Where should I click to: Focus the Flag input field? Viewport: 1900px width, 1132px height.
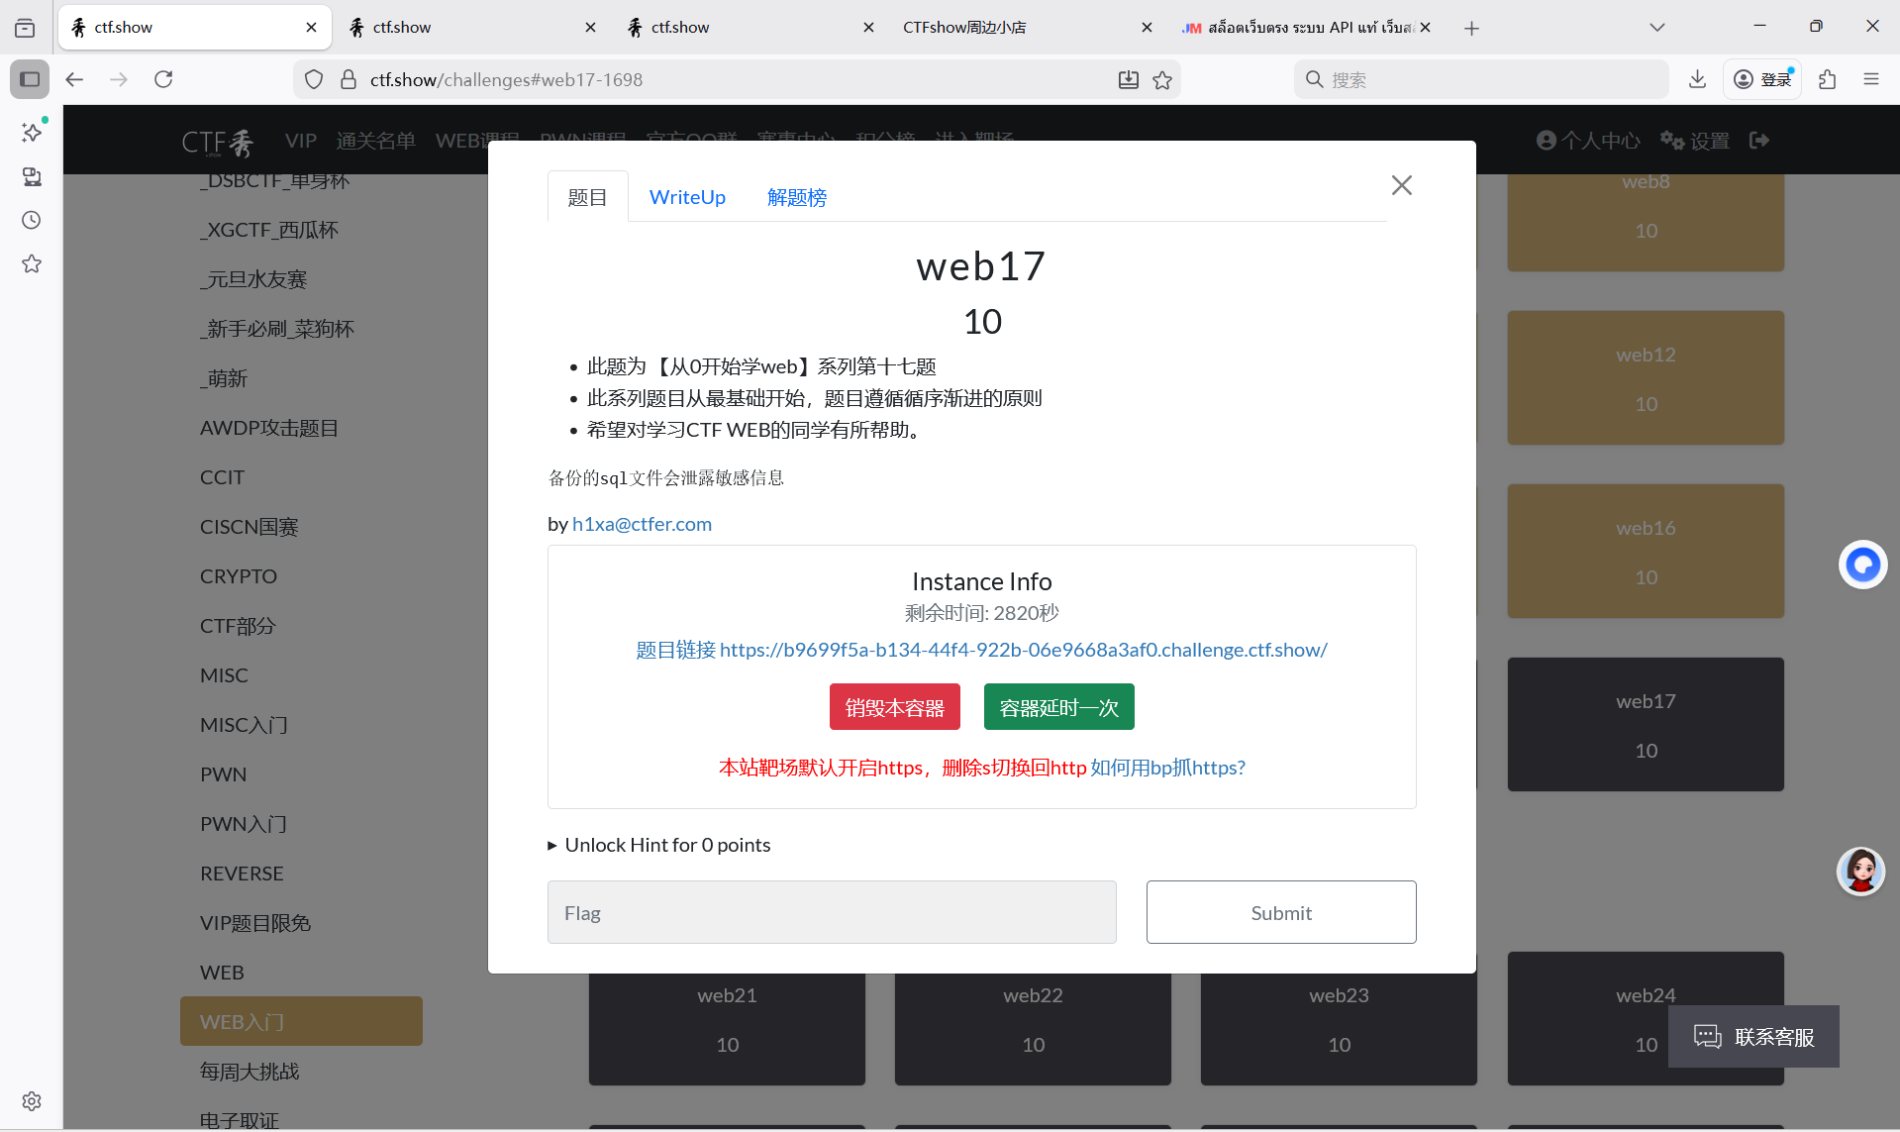(832, 912)
